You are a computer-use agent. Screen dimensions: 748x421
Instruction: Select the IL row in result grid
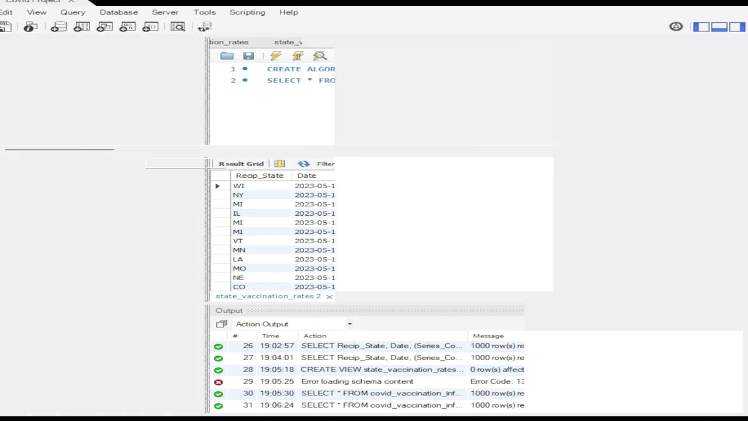(273, 213)
